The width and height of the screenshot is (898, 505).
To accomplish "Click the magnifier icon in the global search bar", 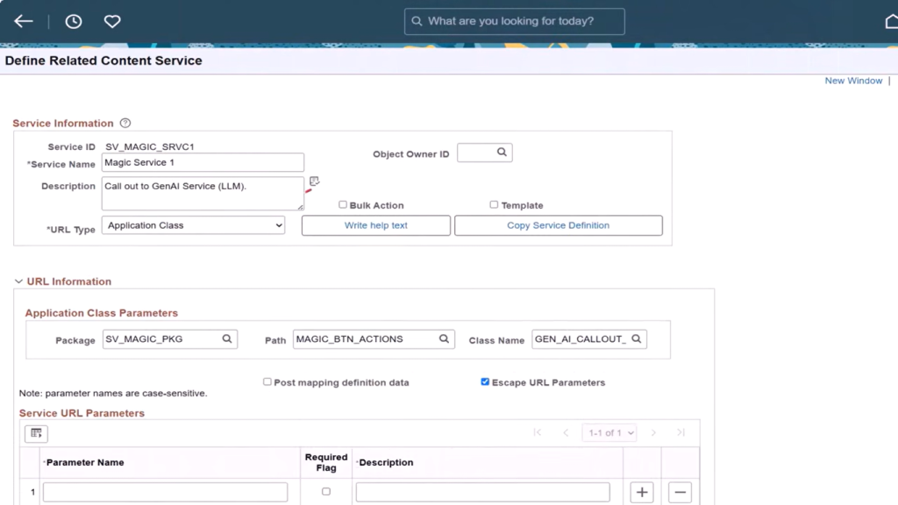I will (417, 21).
